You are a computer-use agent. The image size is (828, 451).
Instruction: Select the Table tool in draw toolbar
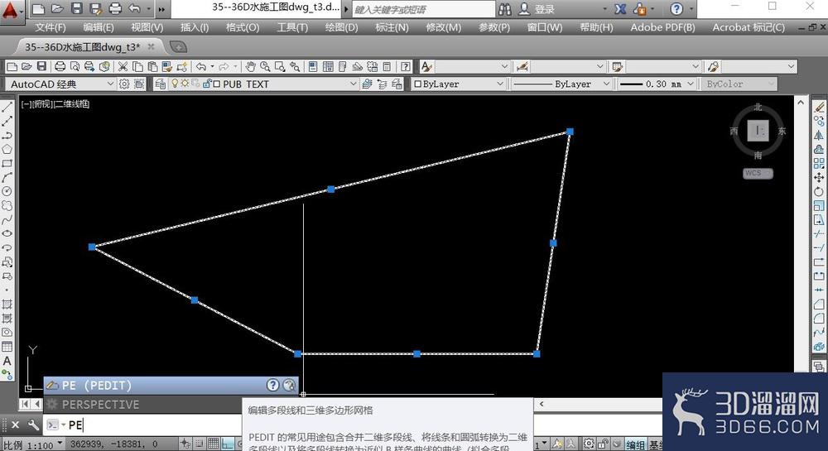pyautogui.click(x=7, y=347)
